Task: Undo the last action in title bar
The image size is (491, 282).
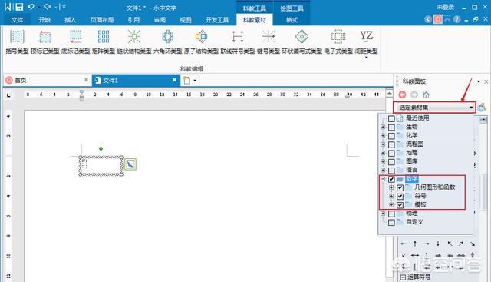Action: click(31, 7)
